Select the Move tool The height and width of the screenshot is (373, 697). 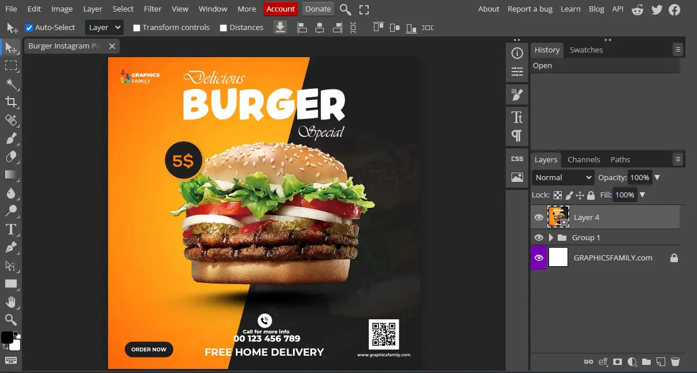11,48
